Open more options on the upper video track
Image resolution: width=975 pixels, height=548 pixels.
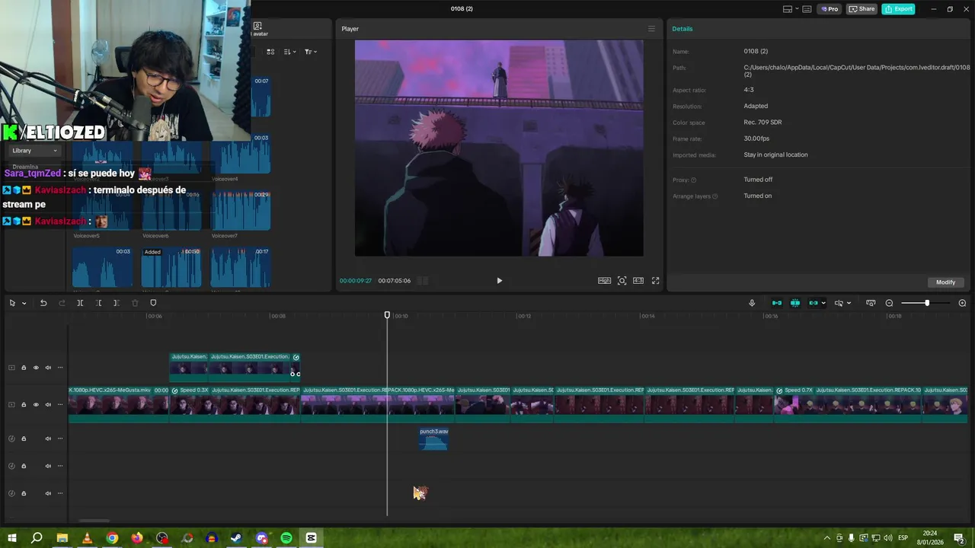60,368
